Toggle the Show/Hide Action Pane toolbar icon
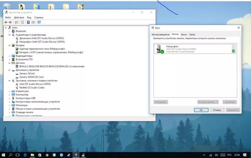Screen dimensions: 251x158 pos(33,22)
